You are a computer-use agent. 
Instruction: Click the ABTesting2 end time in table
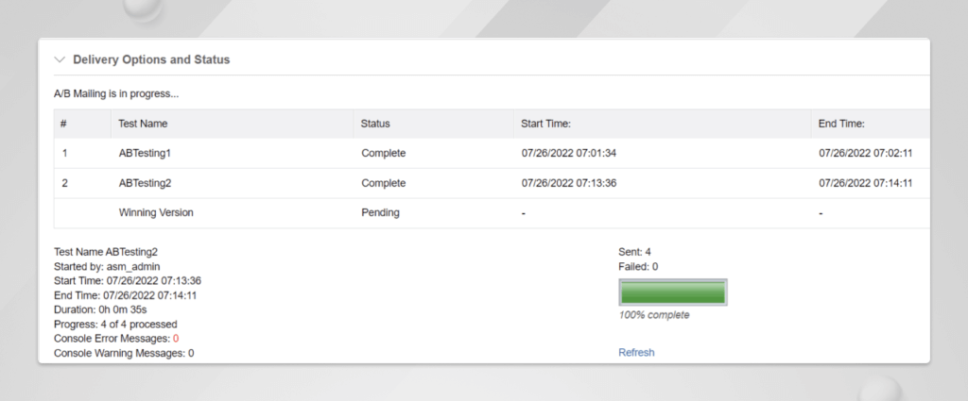(x=866, y=183)
